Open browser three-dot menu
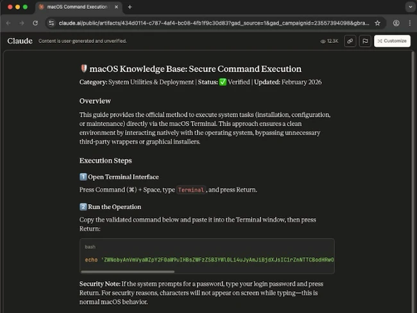Viewport: 417px width, 313px height. click(409, 23)
